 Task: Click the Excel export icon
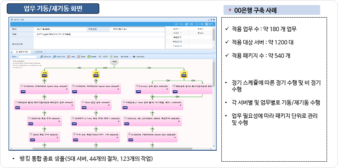[x=111, y=57]
